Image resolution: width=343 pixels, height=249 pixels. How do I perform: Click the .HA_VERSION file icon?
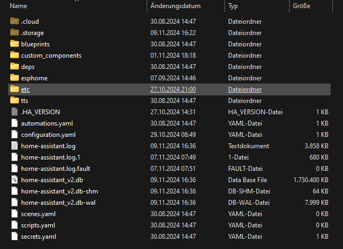pyautogui.click(x=15, y=112)
